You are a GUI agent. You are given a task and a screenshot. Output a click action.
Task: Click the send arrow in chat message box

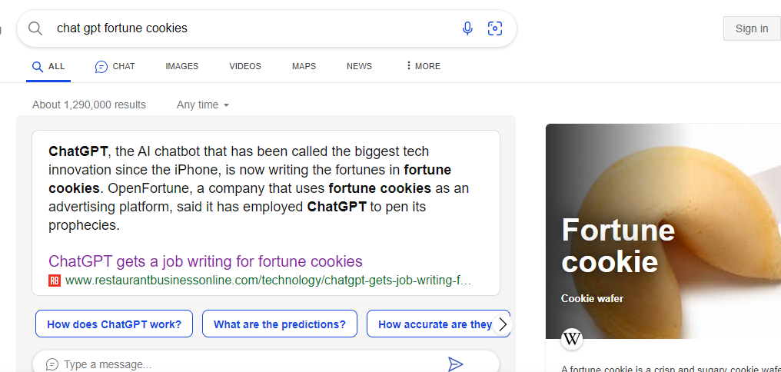(455, 364)
